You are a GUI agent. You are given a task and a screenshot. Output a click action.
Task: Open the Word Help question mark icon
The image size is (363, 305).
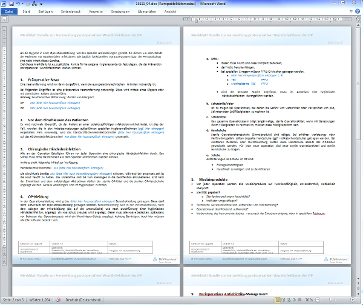(358, 12)
